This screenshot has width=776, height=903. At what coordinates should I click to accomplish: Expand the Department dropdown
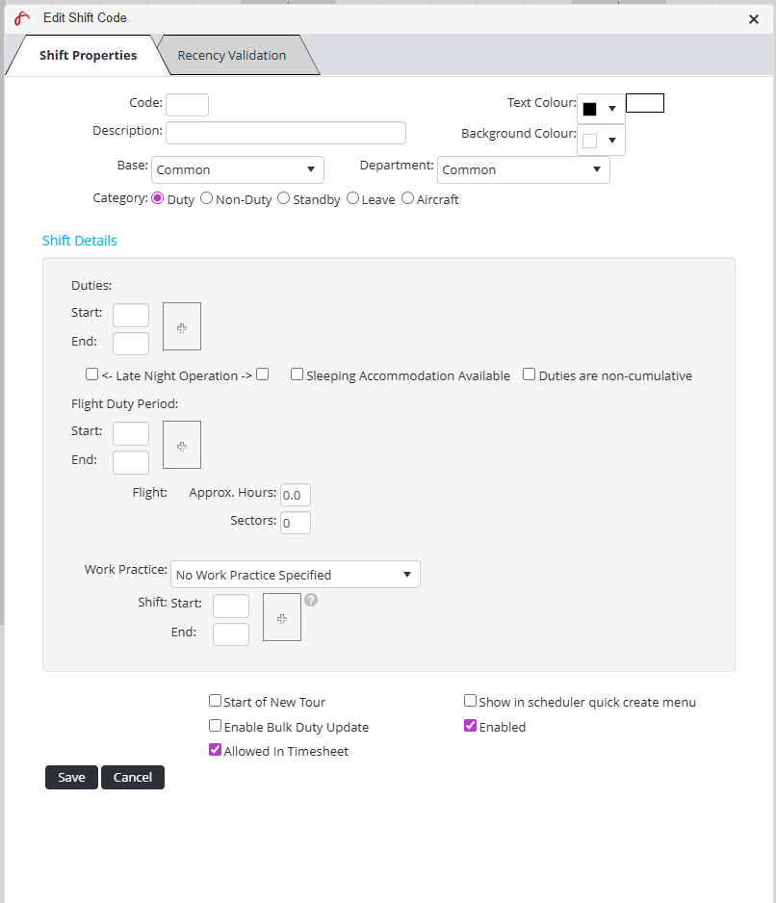point(523,169)
